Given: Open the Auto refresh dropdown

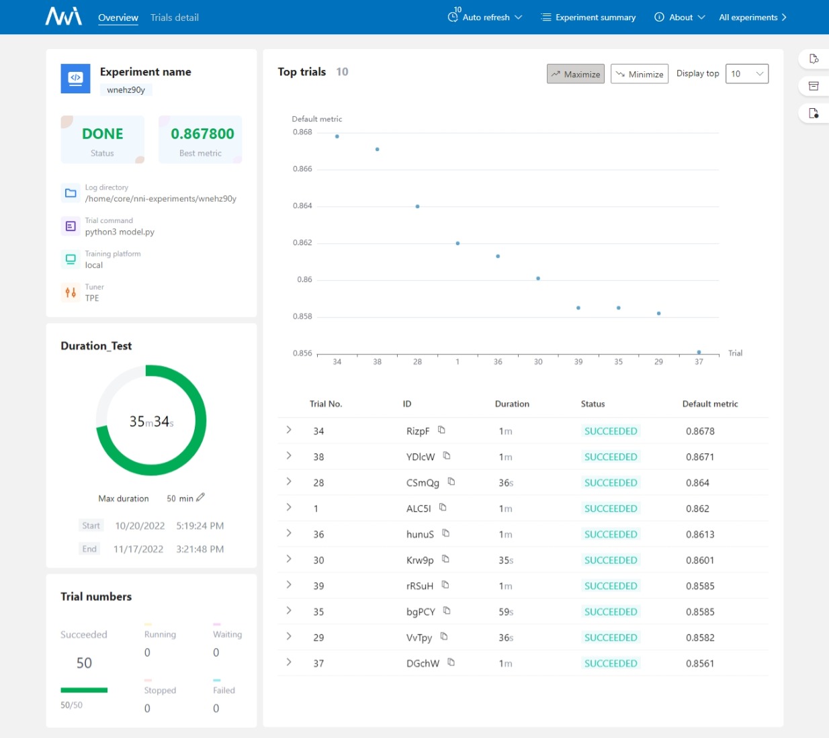Looking at the screenshot, I should [x=485, y=17].
